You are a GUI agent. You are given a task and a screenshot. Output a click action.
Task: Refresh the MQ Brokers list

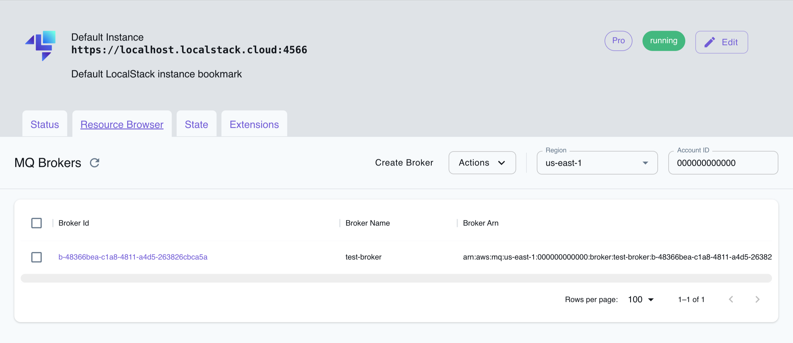pos(94,163)
